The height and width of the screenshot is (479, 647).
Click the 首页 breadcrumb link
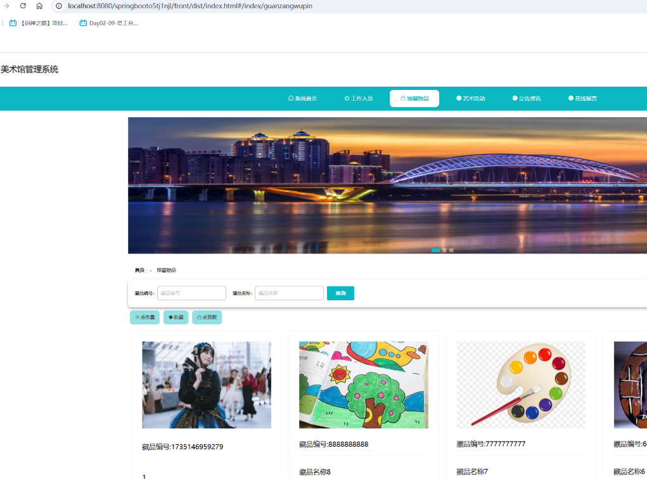coord(139,271)
